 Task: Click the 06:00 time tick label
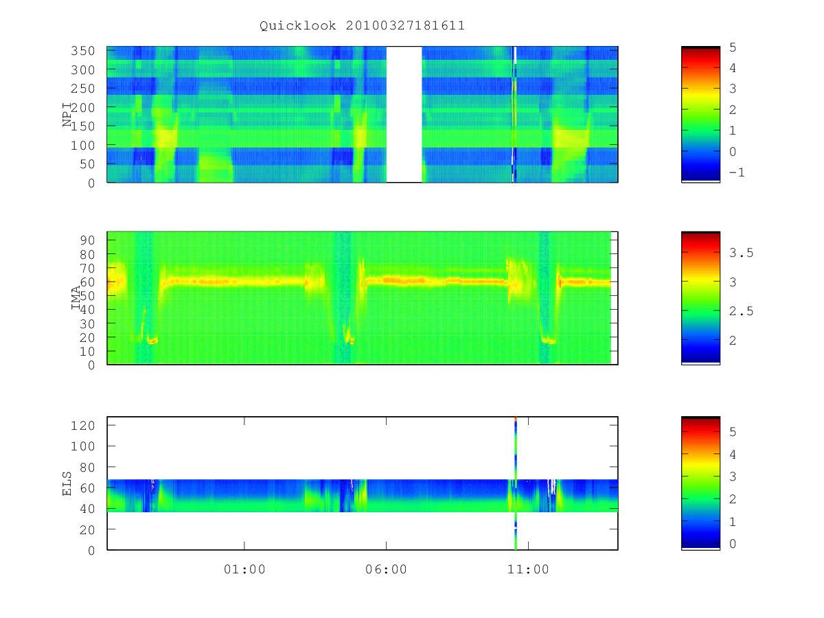pyautogui.click(x=386, y=569)
